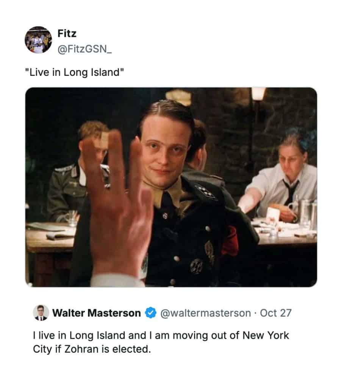The image size is (341, 389).
Task: Open the Oct 27 timestamp
Action: (275, 313)
